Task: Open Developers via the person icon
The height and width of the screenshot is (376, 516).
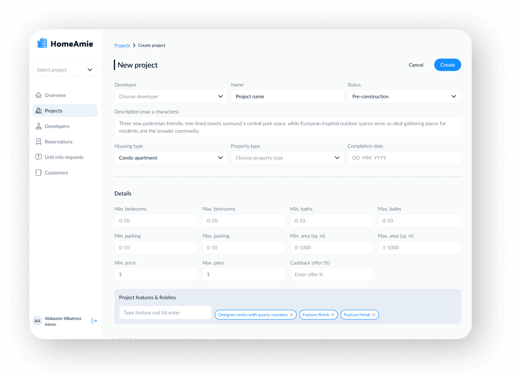Action: click(39, 126)
